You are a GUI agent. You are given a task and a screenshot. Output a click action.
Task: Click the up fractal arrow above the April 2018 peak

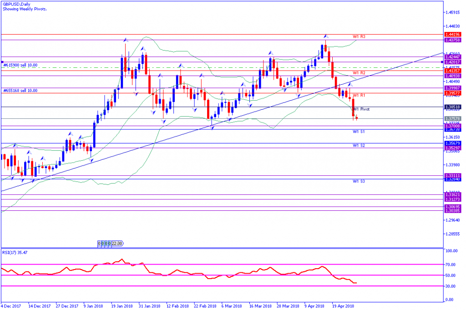coord(325,36)
